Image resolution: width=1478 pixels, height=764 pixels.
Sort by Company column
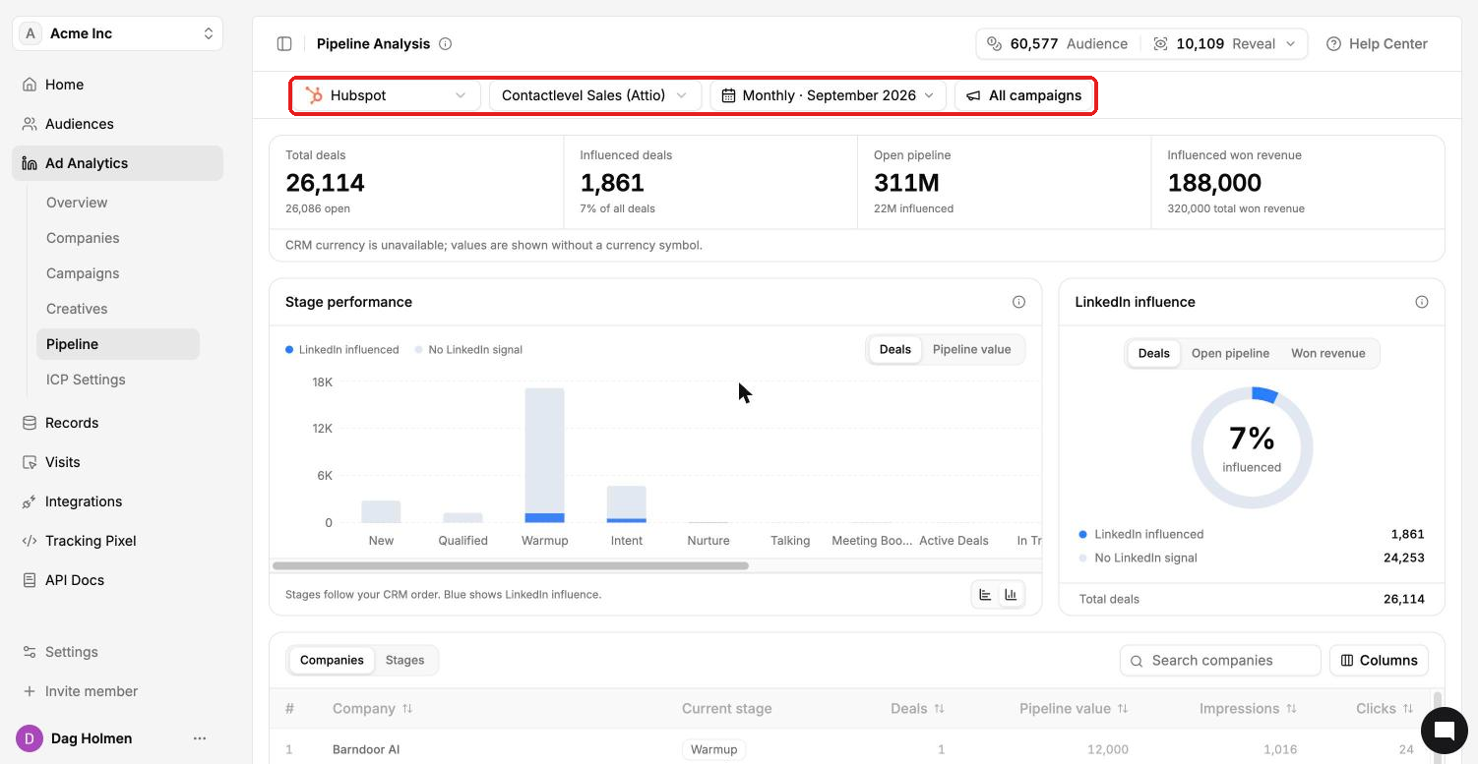372,708
